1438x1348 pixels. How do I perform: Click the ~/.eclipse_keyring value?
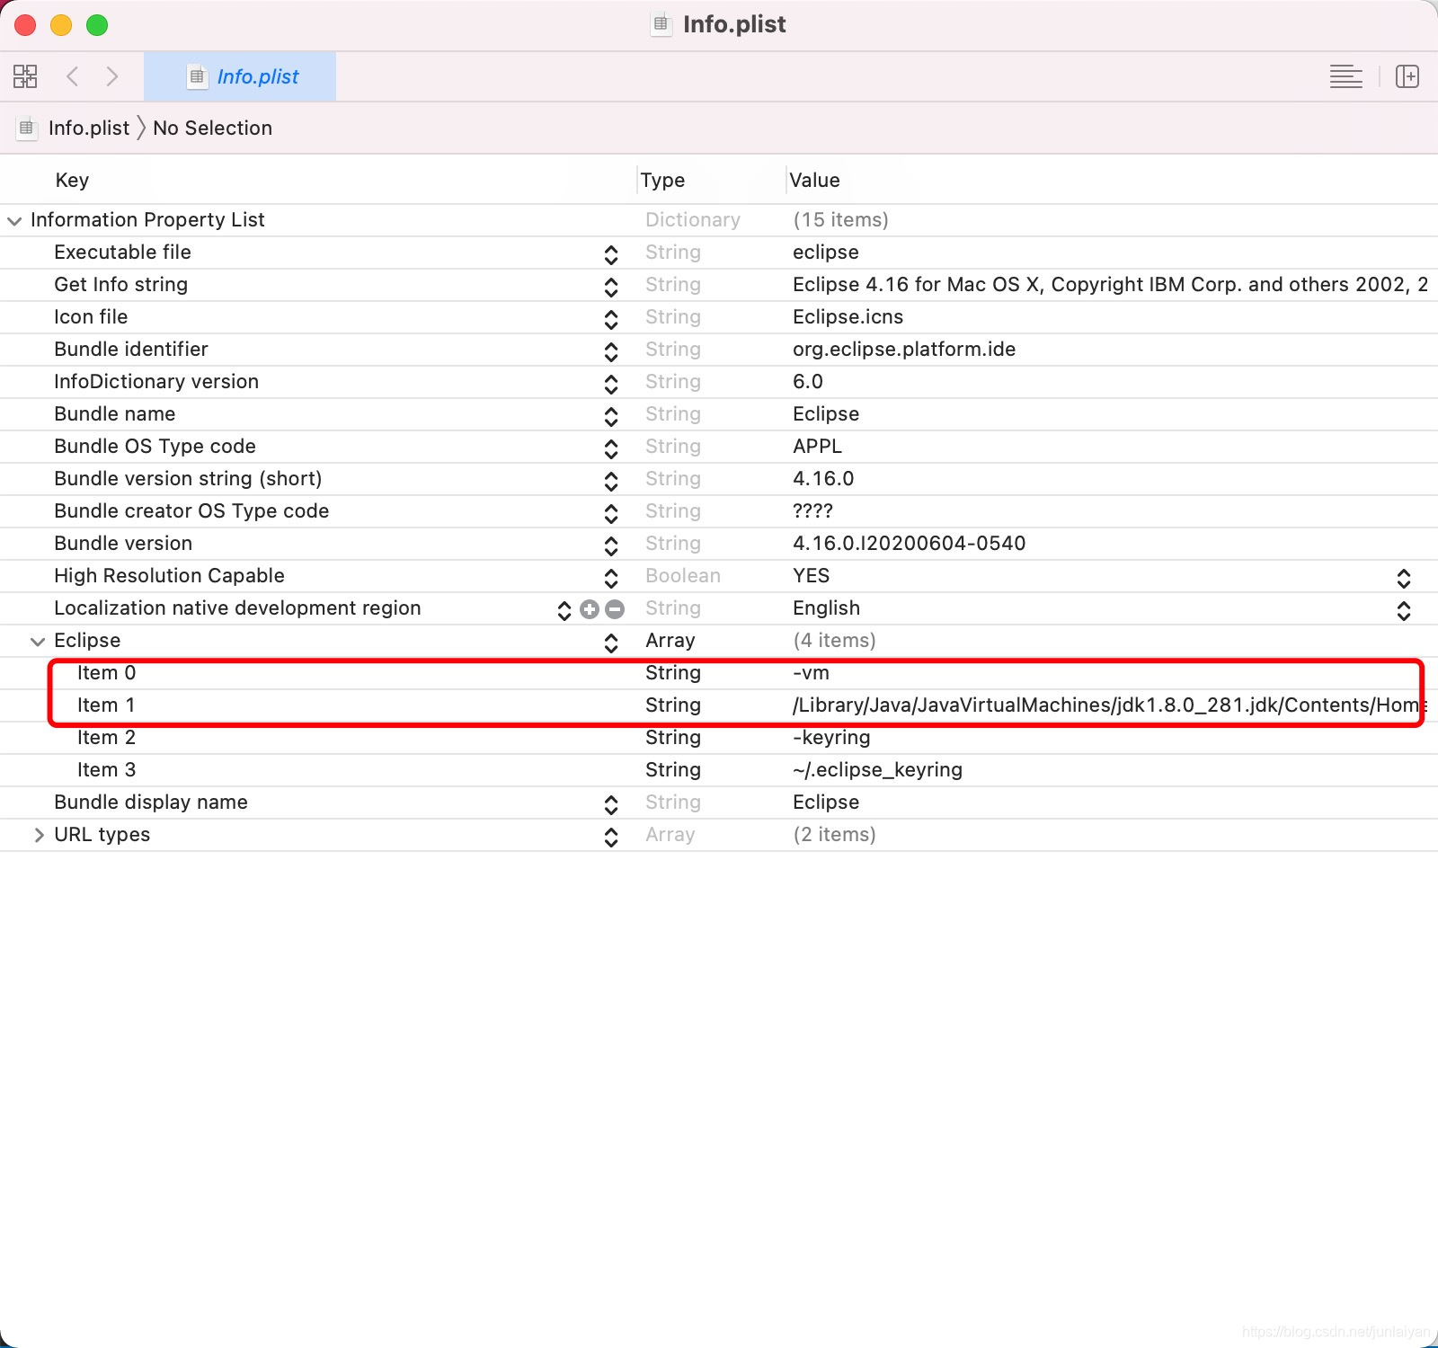coord(877,770)
